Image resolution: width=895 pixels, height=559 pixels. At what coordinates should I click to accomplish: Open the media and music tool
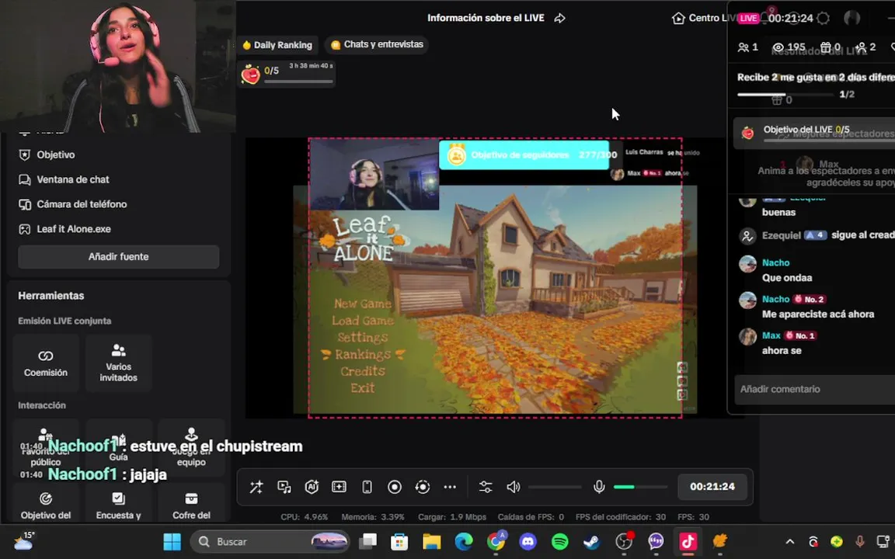point(284,487)
